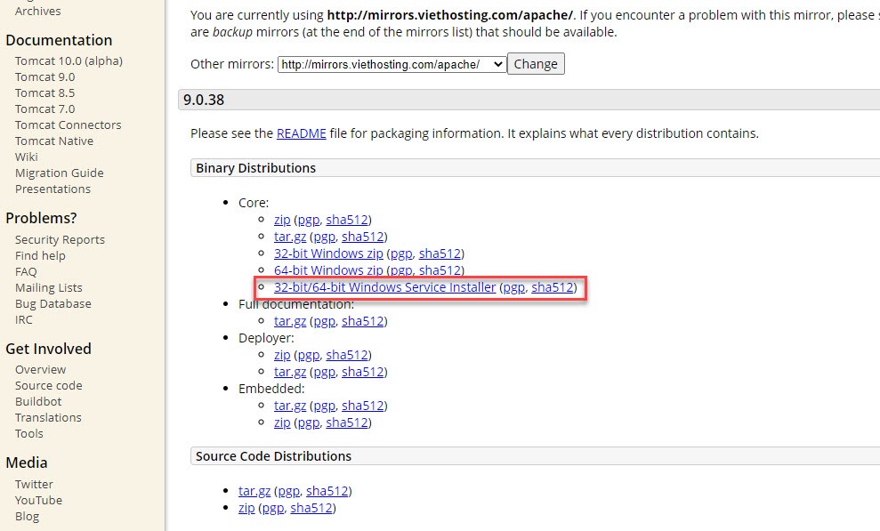Download Deployer zip
The height and width of the screenshot is (531, 880).
point(282,355)
